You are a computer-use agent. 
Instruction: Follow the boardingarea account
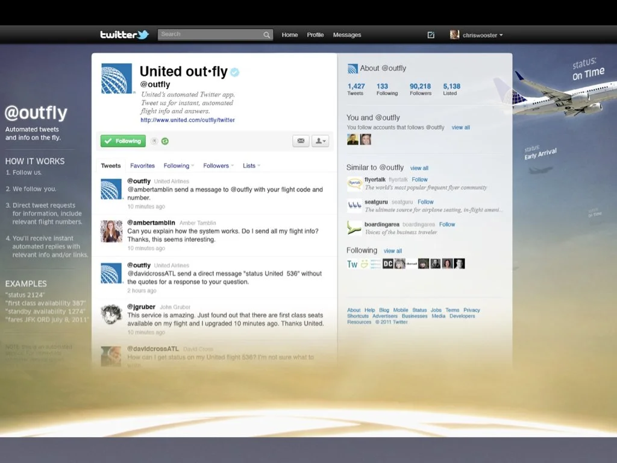(447, 224)
